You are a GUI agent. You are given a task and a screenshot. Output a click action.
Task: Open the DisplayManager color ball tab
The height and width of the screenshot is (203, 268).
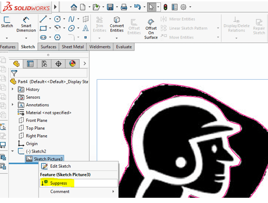(x=72, y=64)
